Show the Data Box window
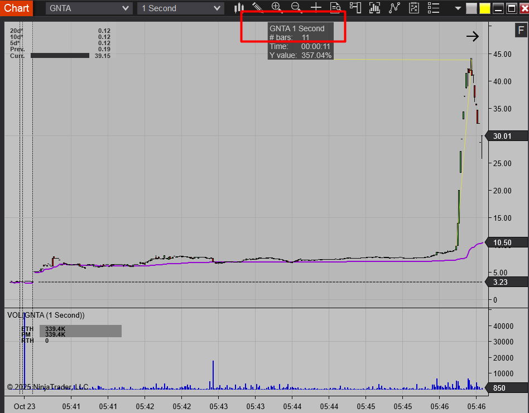The height and width of the screenshot is (413, 529). pos(335,8)
